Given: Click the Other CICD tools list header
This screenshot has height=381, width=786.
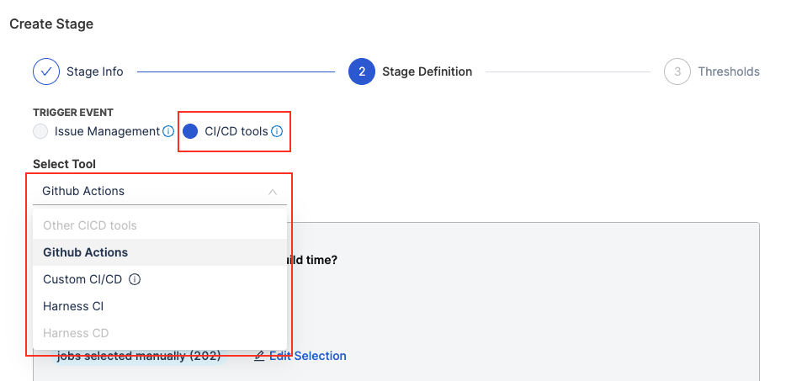Looking at the screenshot, I should [90, 225].
